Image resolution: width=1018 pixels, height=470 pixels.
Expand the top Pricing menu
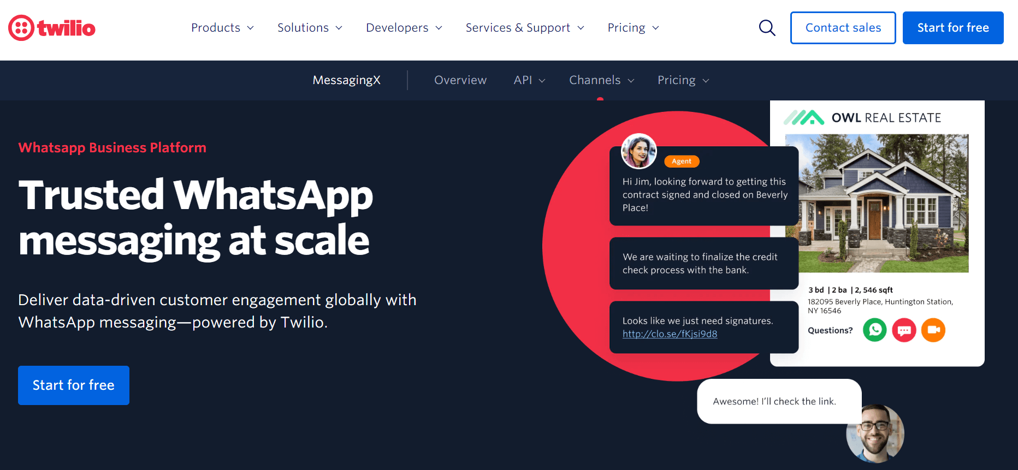click(x=634, y=28)
